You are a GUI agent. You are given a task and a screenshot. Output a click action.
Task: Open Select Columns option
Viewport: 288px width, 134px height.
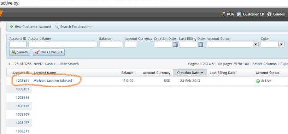tap(264, 64)
